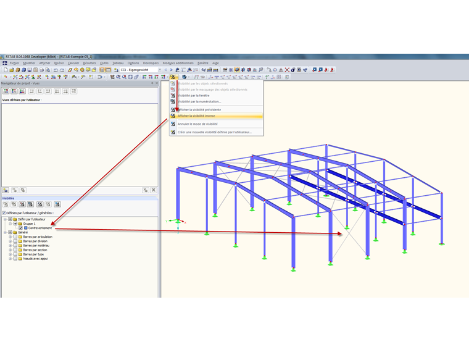Choose Visibilité par la fenêtre
The image size is (469, 352).
pyautogui.click(x=216, y=96)
